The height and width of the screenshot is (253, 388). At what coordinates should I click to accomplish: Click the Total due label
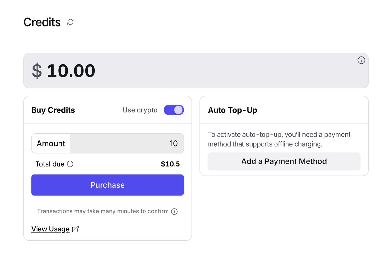click(50, 164)
